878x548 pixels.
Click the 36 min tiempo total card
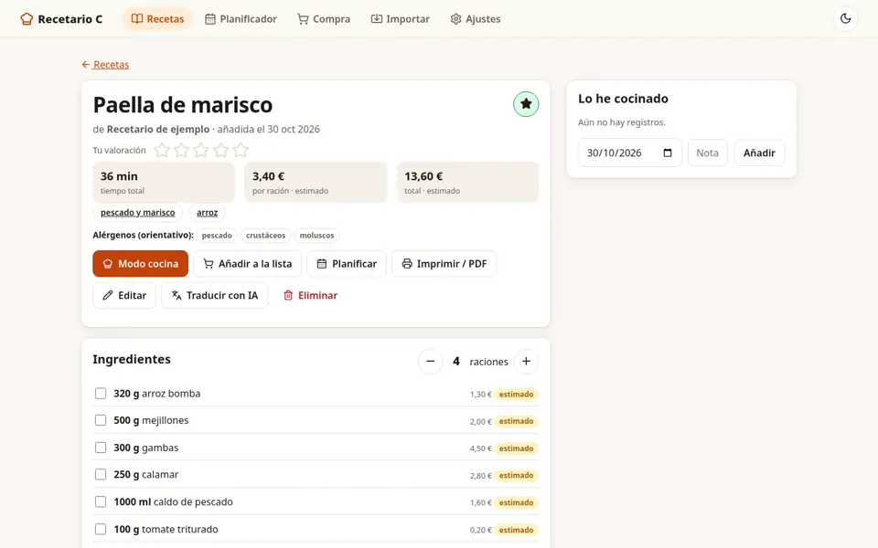(164, 183)
